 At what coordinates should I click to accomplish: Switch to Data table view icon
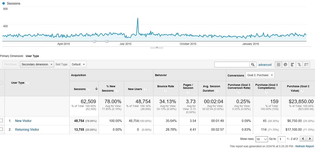278,65
